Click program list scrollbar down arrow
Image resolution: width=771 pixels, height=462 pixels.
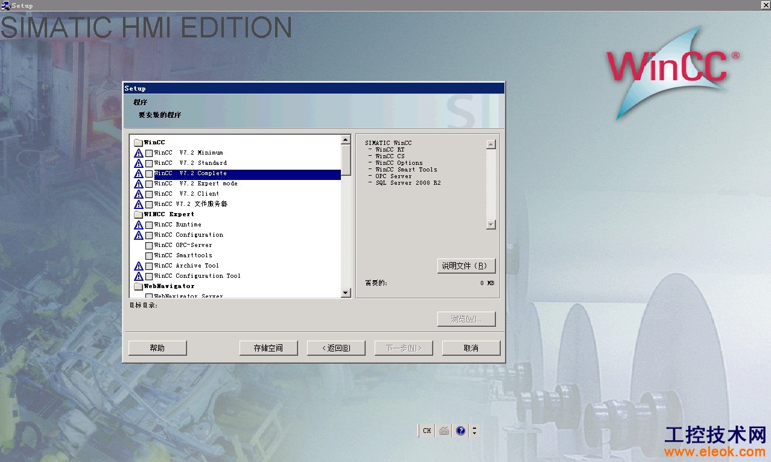tap(346, 293)
